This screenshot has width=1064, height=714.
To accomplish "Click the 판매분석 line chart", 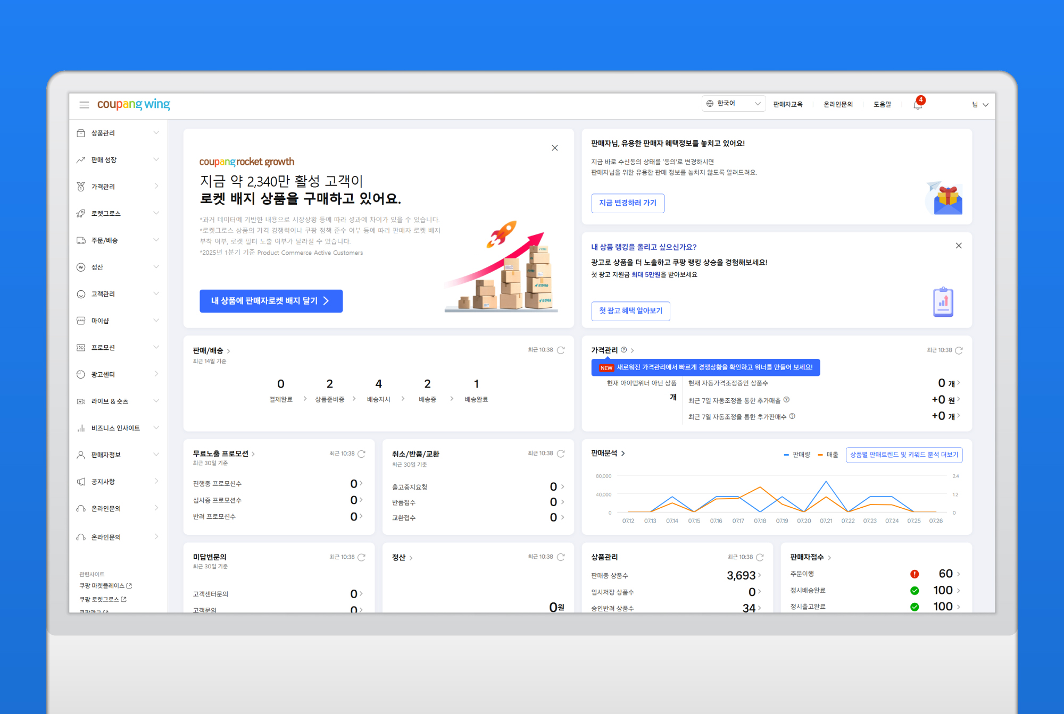I will [x=777, y=497].
